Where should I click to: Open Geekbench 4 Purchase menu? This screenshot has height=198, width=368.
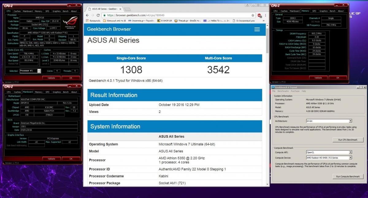pyautogui.click(x=295, y=91)
